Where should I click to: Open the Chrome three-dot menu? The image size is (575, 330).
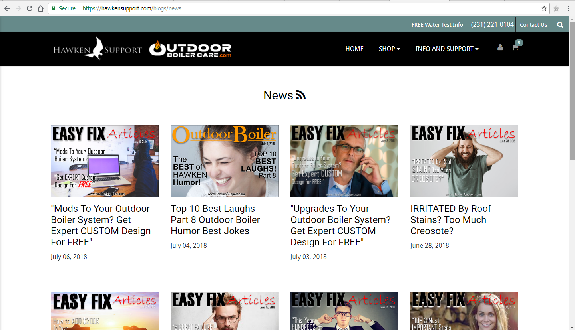568,8
